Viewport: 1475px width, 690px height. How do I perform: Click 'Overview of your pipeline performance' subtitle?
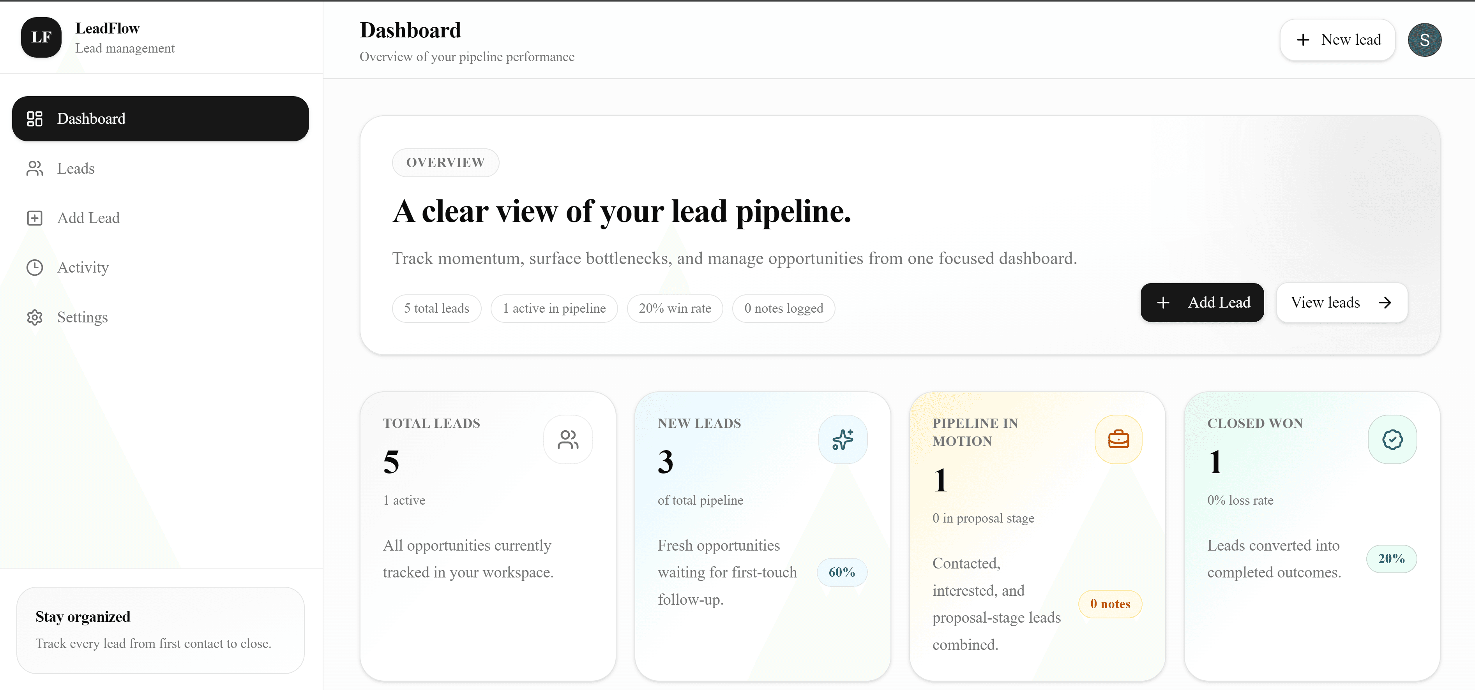coord(467,56)
